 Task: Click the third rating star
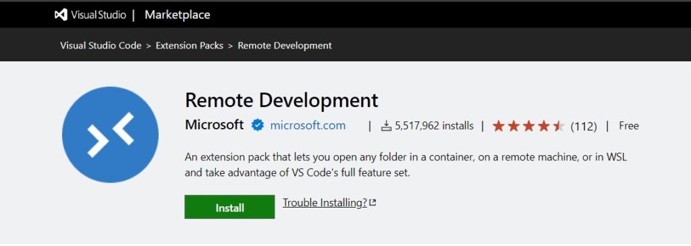529,126
